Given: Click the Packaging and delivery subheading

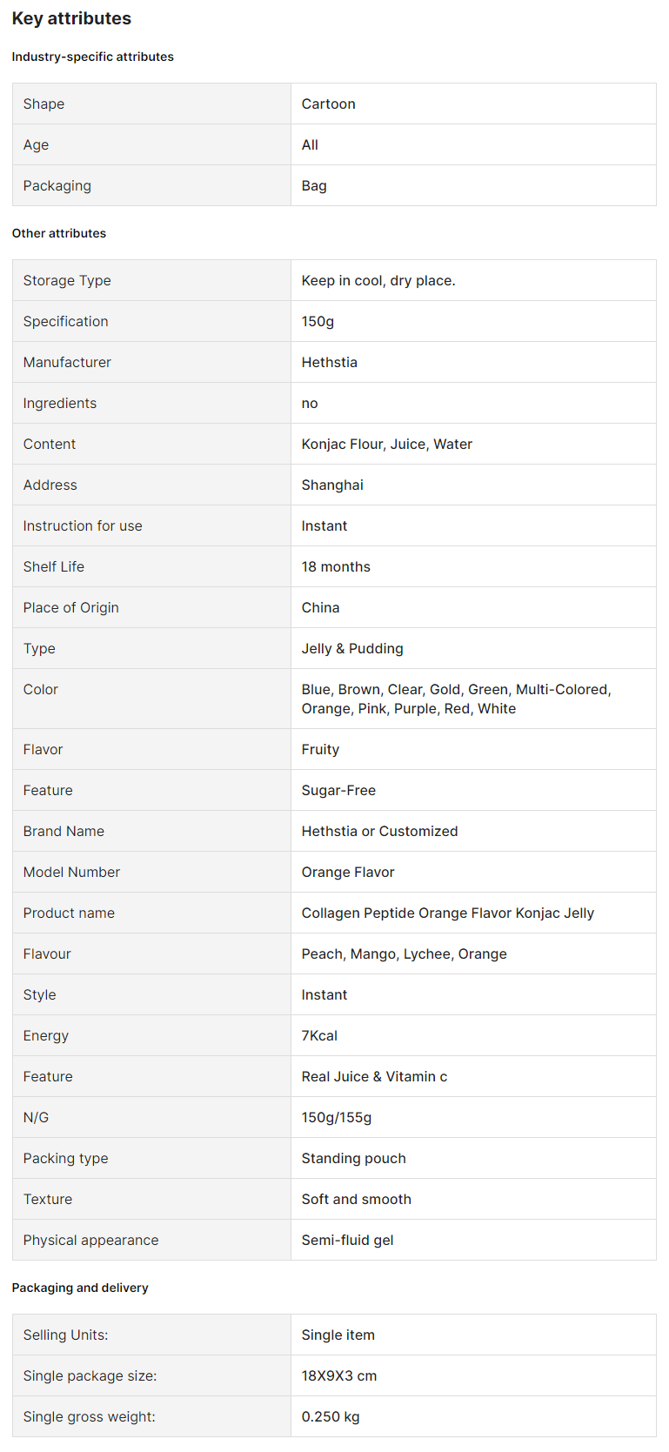Looking at the screenshot, I should coord(80,1288).
